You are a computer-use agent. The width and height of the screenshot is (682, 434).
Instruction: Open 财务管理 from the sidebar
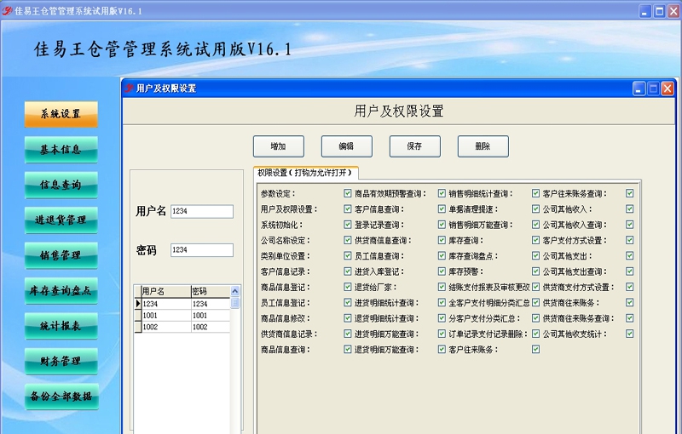pos(61,361)
